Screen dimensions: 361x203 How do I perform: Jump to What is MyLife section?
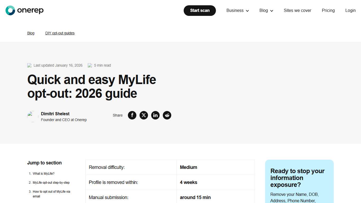(44, 173)
